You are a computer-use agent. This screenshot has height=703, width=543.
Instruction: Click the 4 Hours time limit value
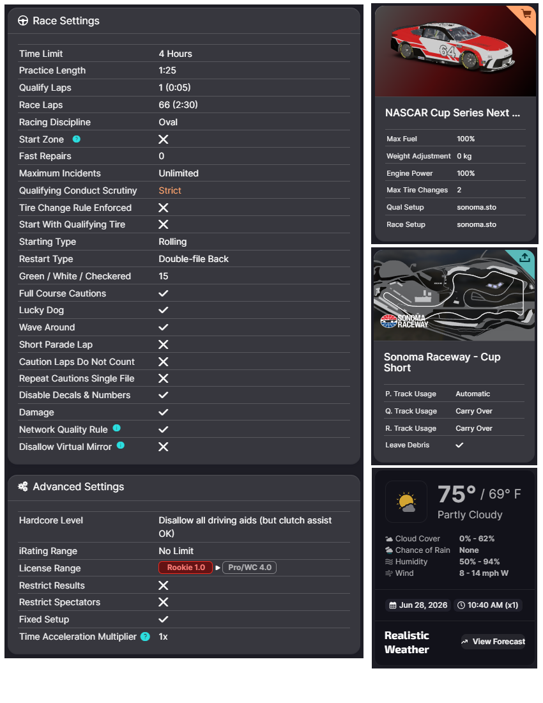coord(175,54)
